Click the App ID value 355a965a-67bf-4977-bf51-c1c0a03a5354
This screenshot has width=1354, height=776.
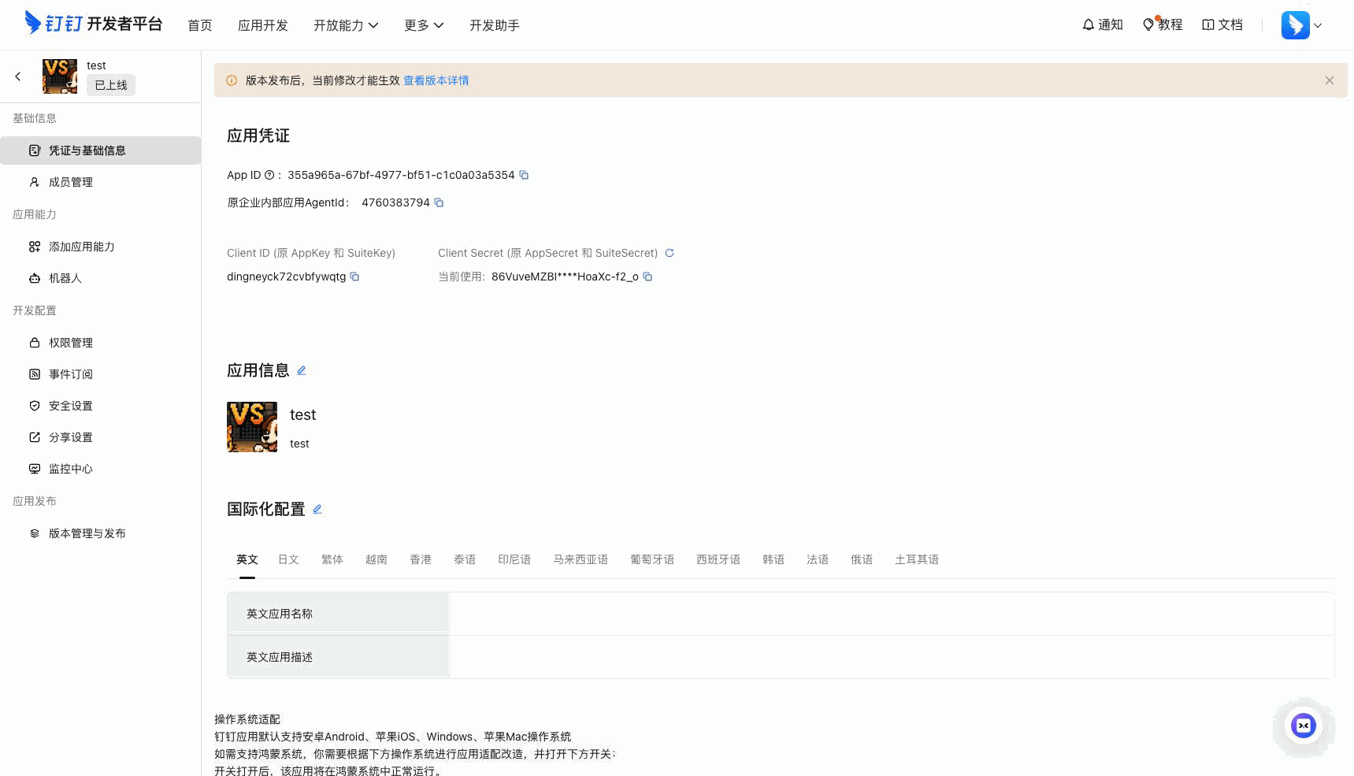[401, 175]
